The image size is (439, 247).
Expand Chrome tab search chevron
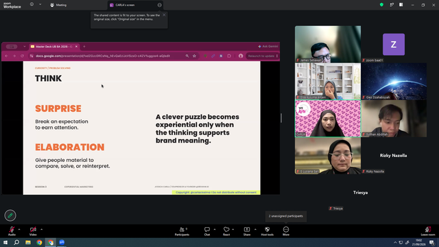click(25, 47)
